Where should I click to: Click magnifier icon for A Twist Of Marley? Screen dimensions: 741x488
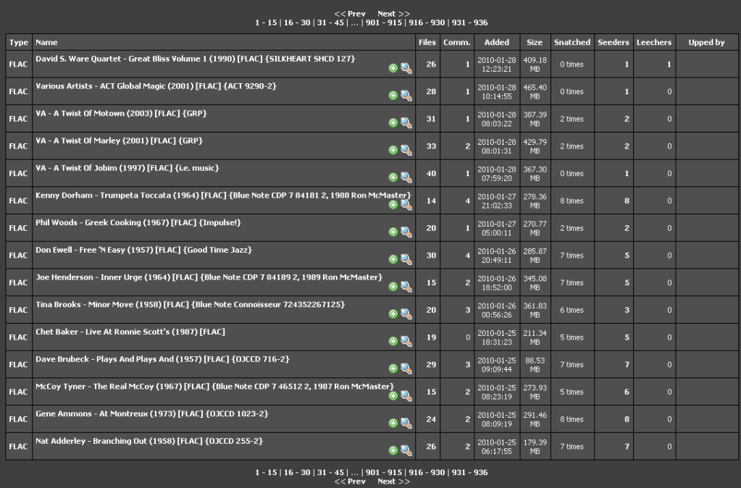click(x=406, y=150)
